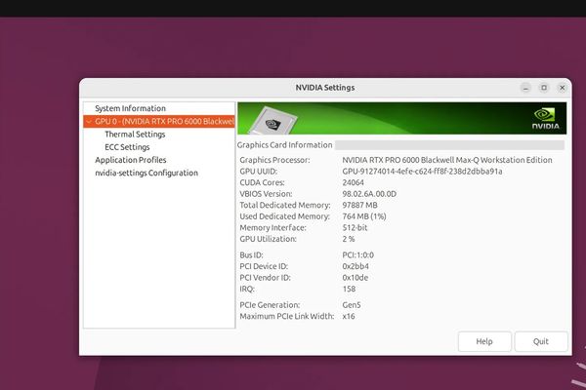This screenshot has height=390, width=586.
Task: Click the vendor ID 0x10de
Action: click(356, 277)
